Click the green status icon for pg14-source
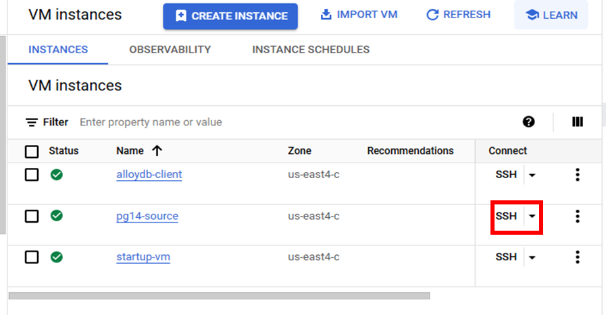The image size is (606, 315). pyautogui.click(x=57, y=216)
